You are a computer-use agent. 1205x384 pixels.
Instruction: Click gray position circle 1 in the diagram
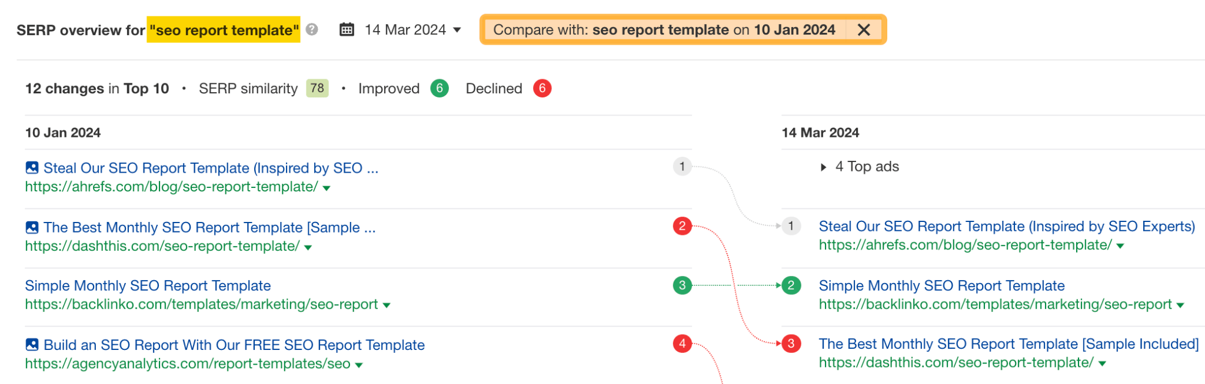click(x=682, y=167)
